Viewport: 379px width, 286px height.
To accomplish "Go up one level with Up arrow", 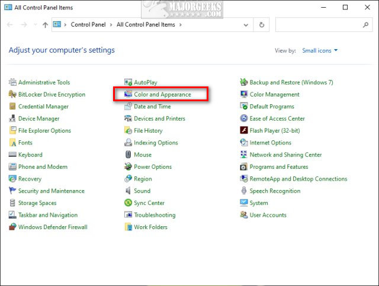I will click(45, 25).
